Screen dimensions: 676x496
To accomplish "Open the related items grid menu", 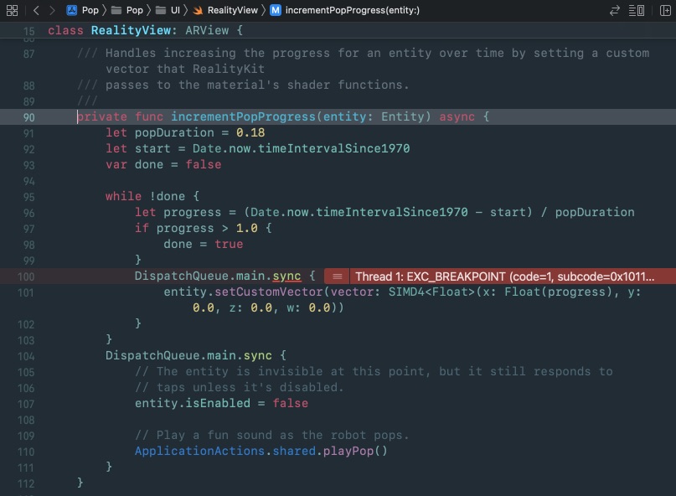I will (x=12, y=10).
